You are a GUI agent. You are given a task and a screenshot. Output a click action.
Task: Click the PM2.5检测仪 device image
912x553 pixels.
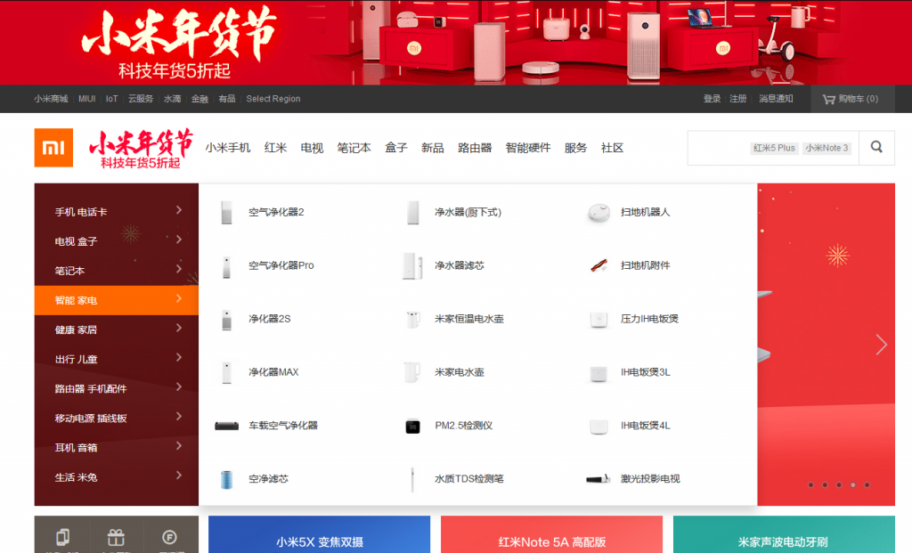[413, 427]
